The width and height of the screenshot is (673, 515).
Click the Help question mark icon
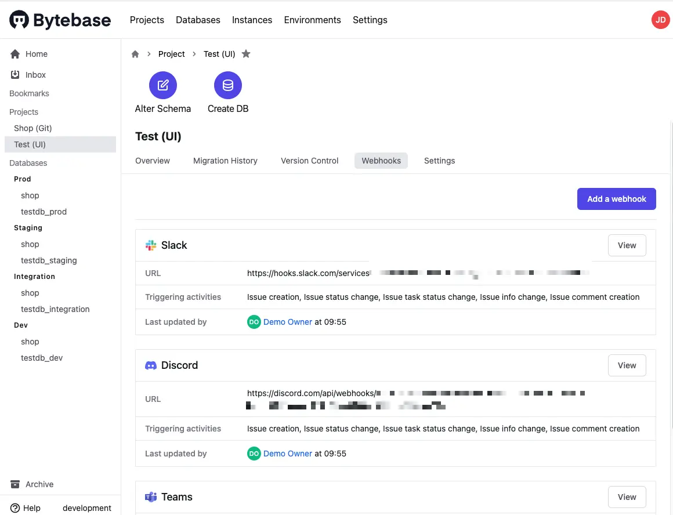tap(15, 508)
